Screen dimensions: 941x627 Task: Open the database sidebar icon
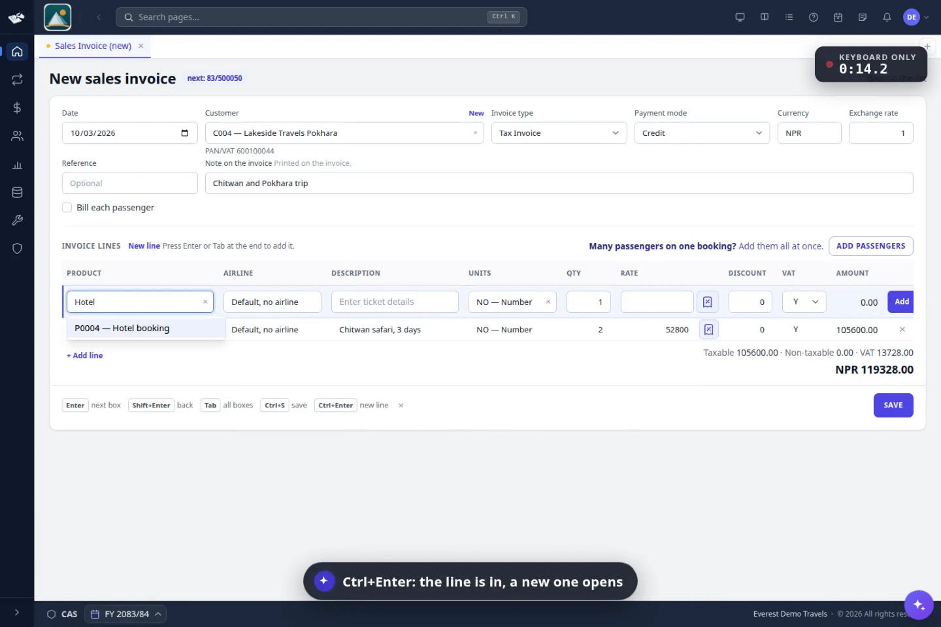[18, 193]
